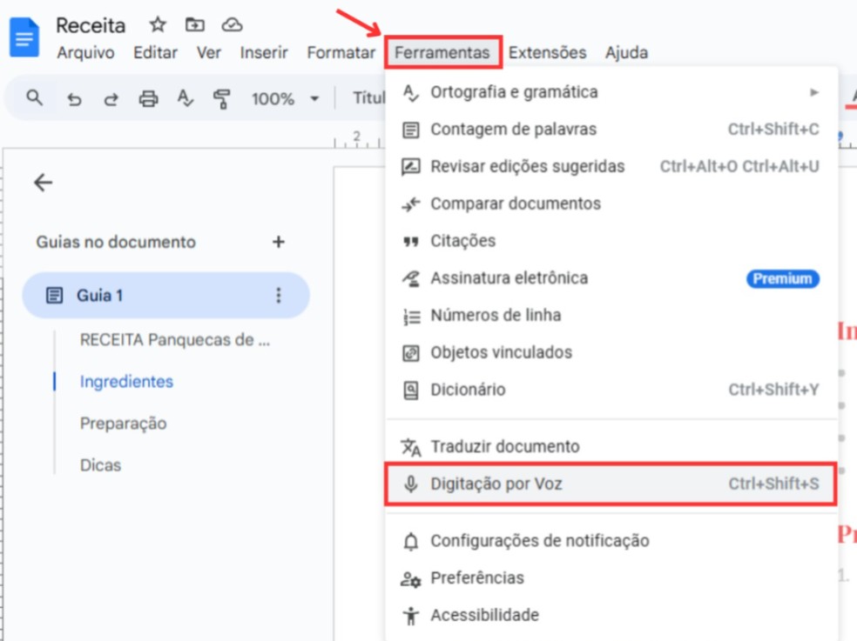Open the Extensões menu
Viewport: 857px width, 641px height.
[x=548, y=52]
